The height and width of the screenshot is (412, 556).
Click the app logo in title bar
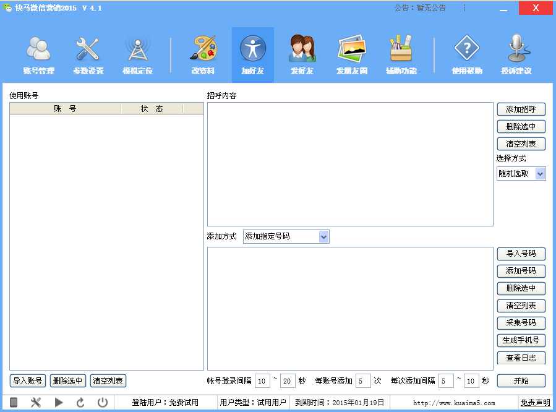pos(7,7)
